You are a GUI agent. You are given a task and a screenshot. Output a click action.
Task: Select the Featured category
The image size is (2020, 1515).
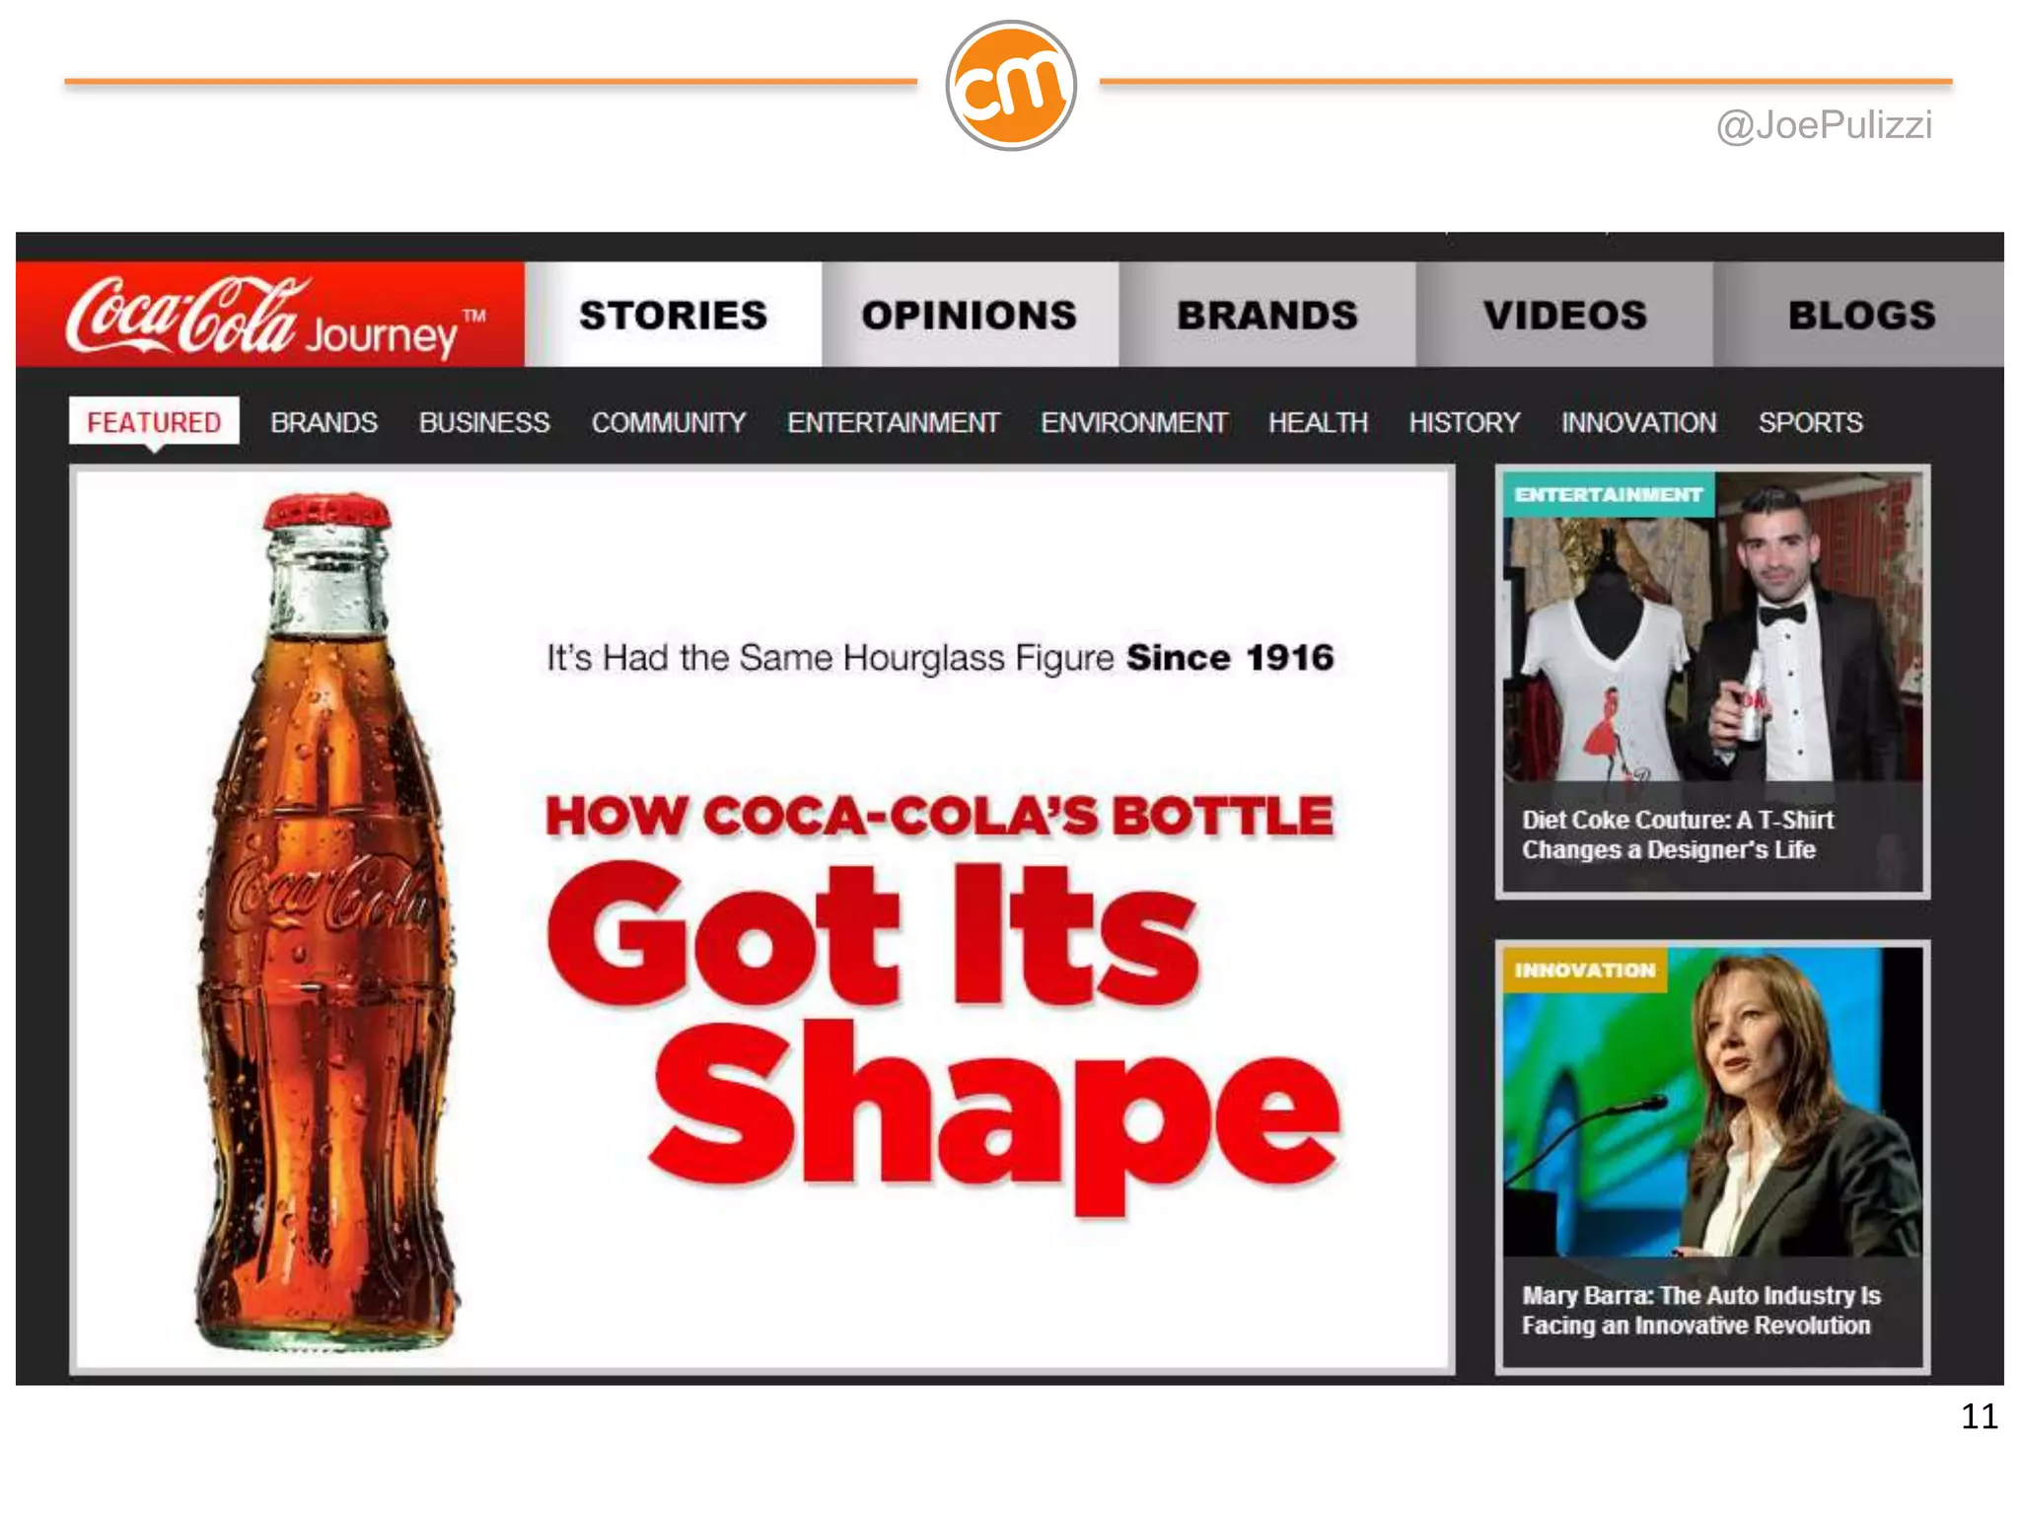click(x=154, y=422)
